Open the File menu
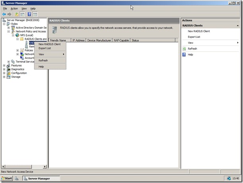243x183 pixels. [5, 8]
